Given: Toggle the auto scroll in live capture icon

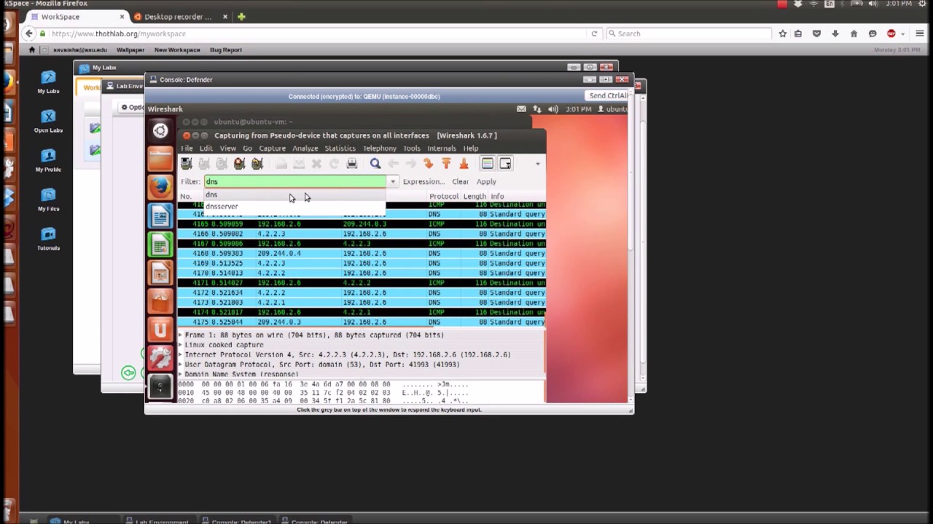Looking at the screenshot, I should [x=505, y=164].
